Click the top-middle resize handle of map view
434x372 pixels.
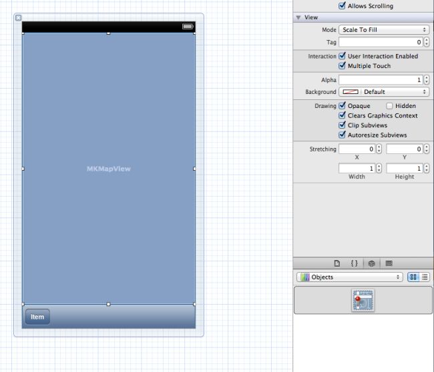click(x=108, y=33)
